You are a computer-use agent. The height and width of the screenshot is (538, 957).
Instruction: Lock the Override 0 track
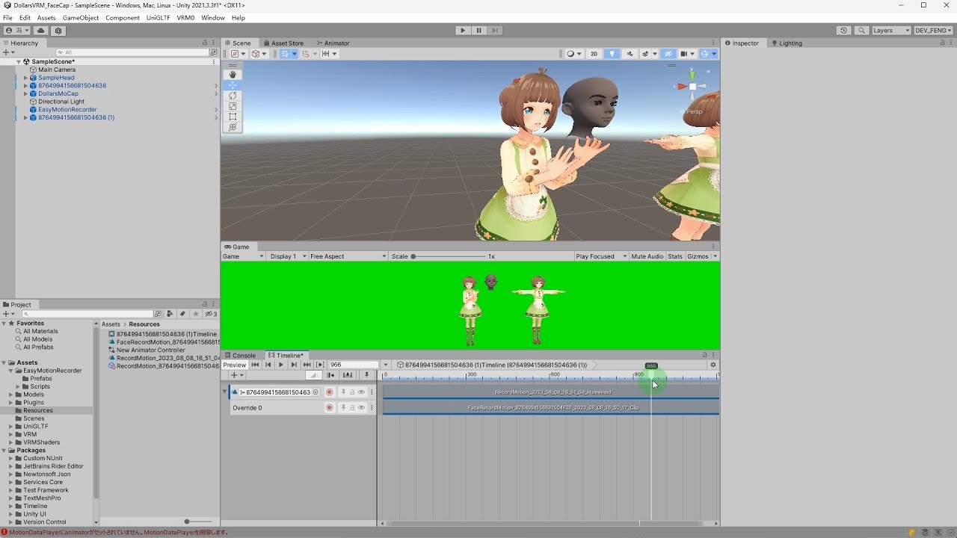pos(352,408)
